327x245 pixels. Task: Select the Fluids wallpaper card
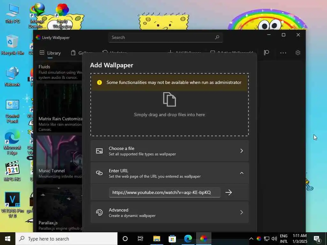click(59, 71)
